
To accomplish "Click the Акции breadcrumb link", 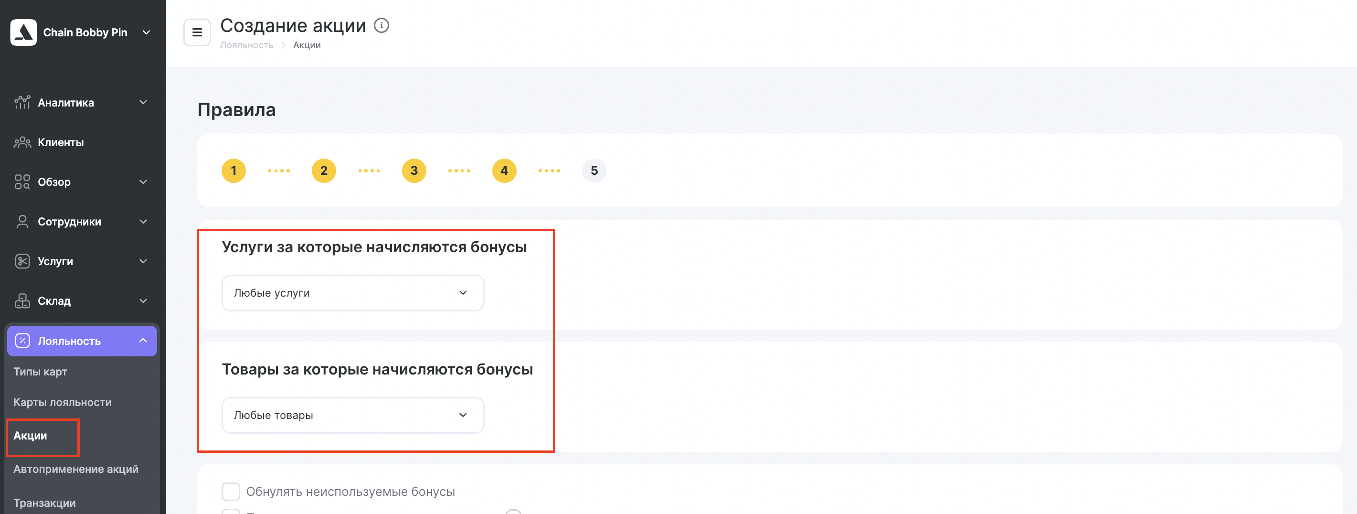I will coord(307,45).
